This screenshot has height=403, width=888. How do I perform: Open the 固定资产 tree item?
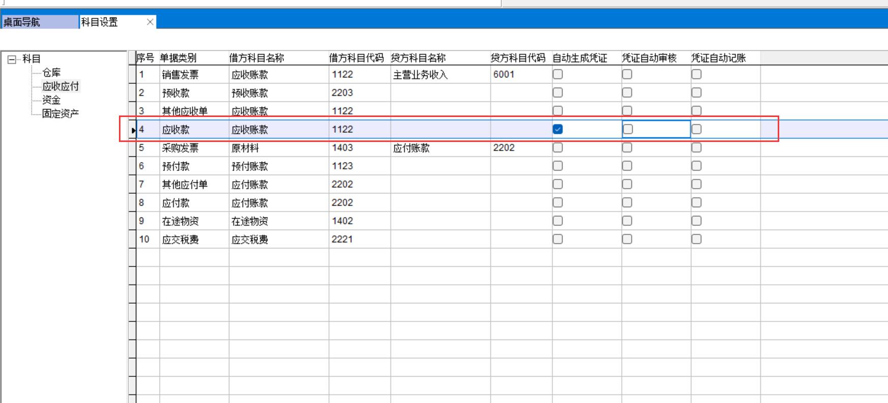click(x=60, y=113)
